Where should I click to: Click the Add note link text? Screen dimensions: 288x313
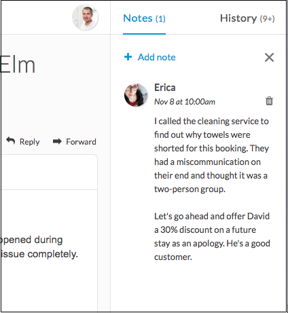tap(157, 57)
